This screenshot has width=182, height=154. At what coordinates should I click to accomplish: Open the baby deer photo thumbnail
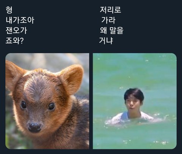tap(47, 101)
